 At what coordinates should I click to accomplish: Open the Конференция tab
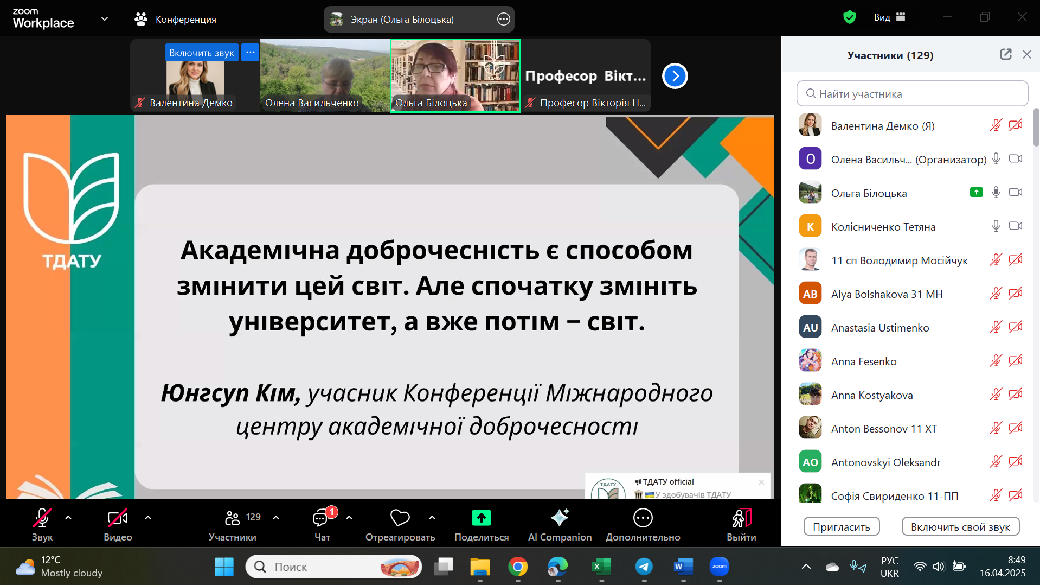(x=175, y=20)
